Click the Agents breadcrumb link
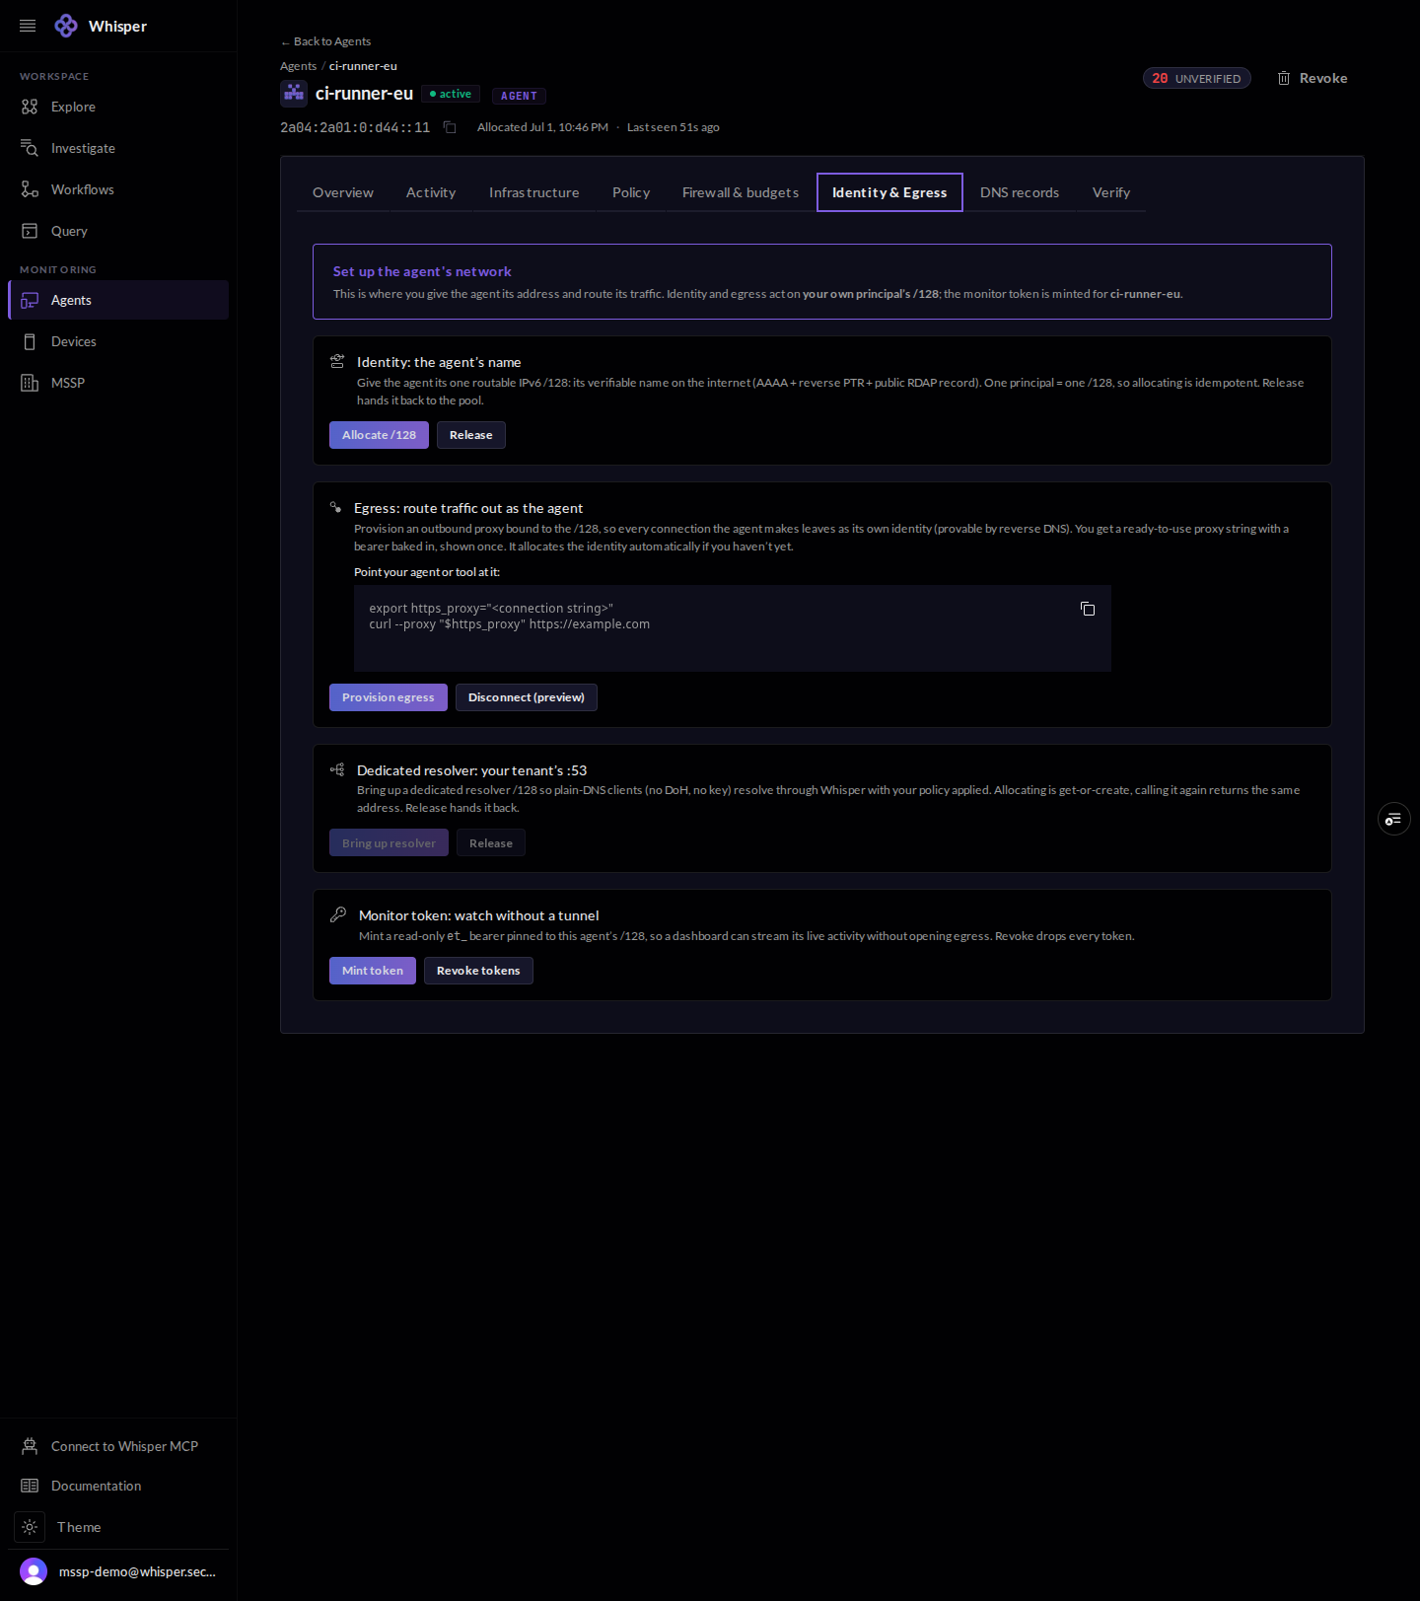 [298, 66]
